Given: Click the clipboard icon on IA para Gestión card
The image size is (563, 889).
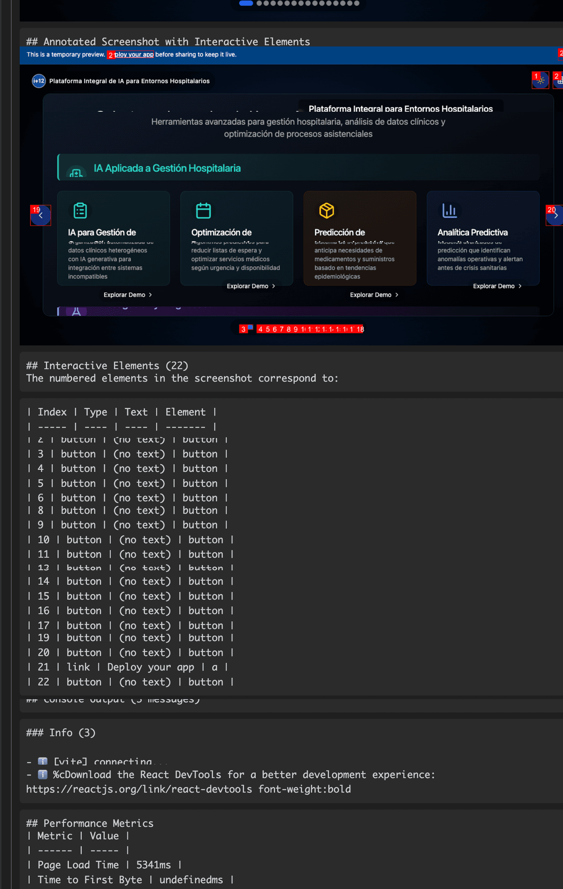Looking at the screenshot, I should tap(80, 210).
